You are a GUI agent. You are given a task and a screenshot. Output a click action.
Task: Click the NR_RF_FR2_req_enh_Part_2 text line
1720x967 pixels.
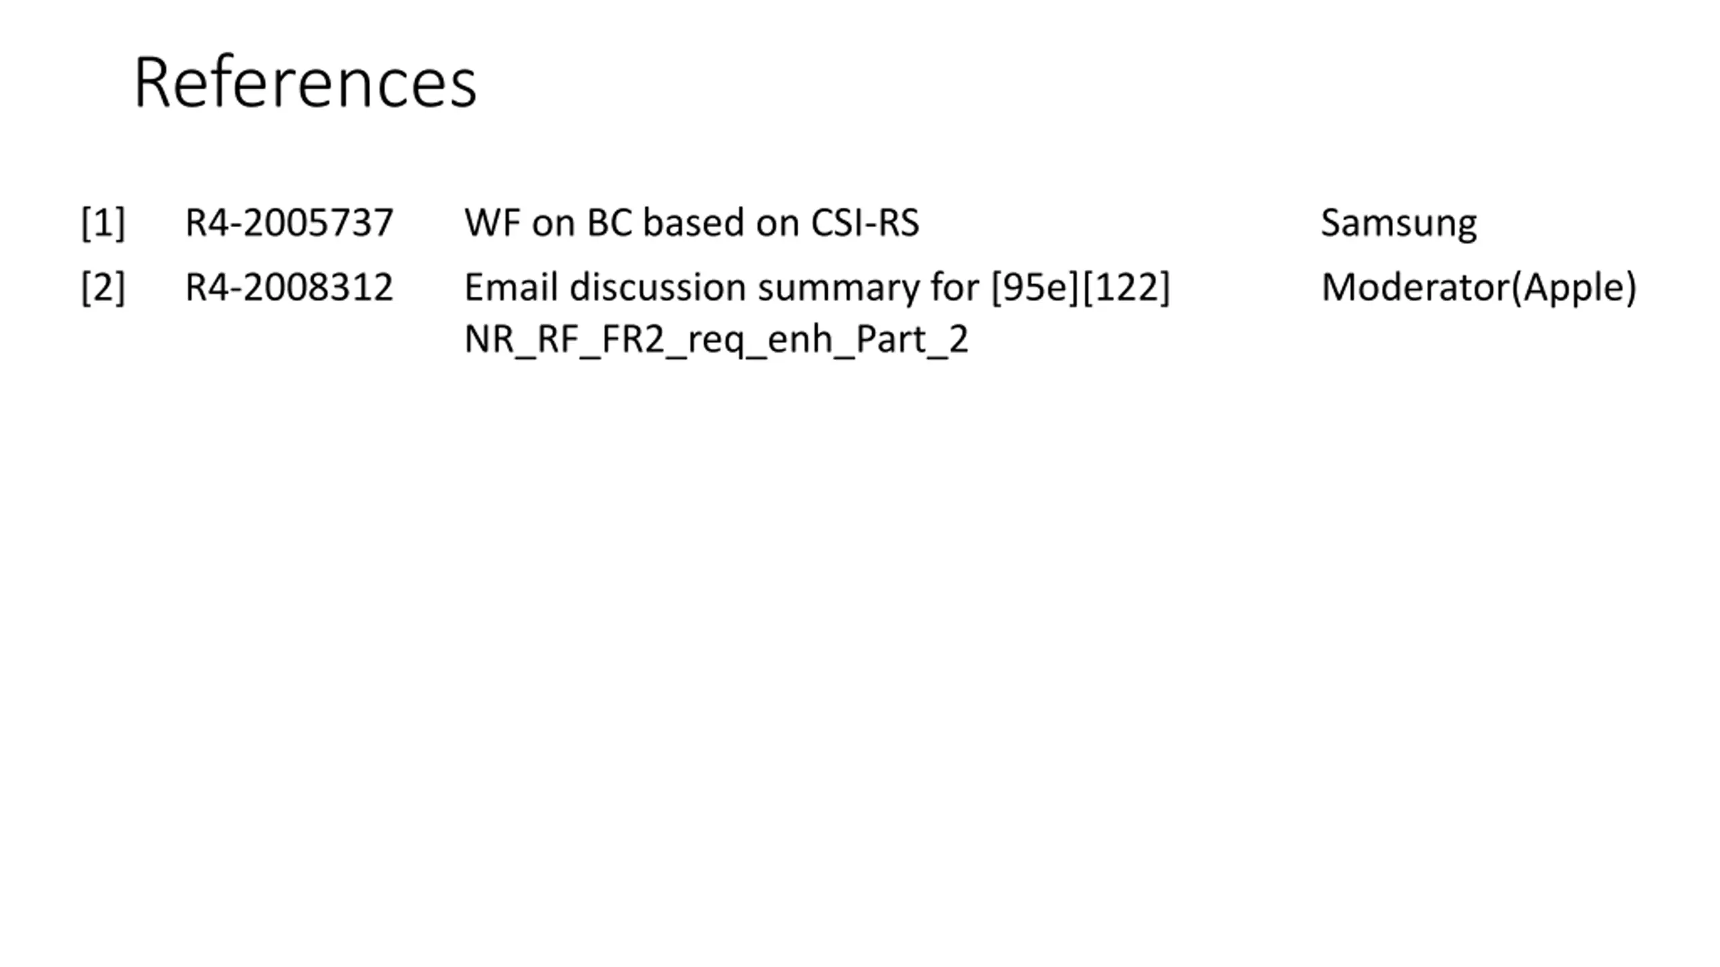(x=716, y=338)
